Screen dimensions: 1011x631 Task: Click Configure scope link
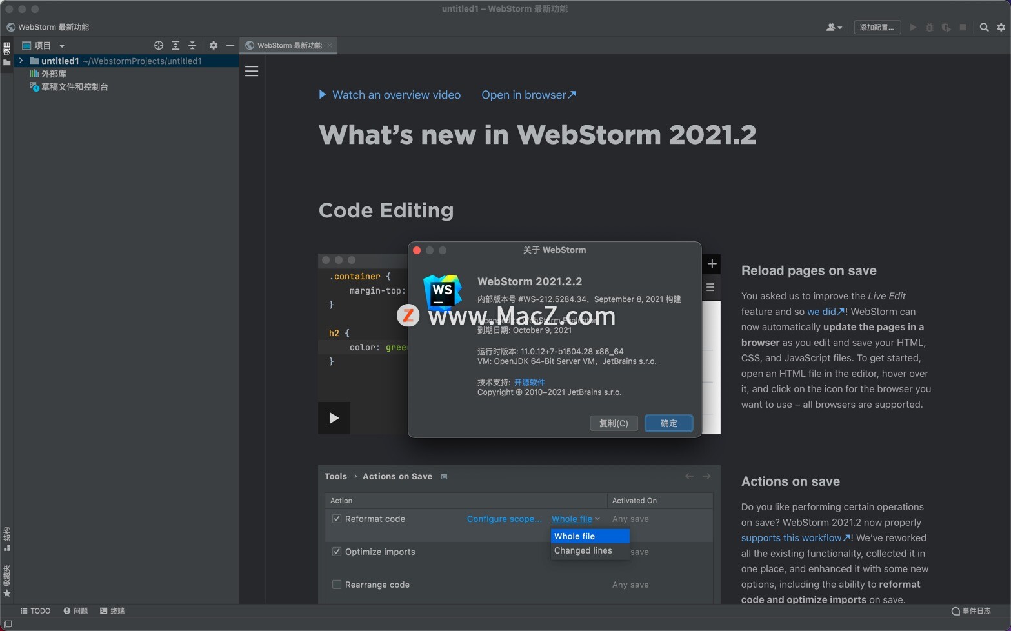click(505, 519)
